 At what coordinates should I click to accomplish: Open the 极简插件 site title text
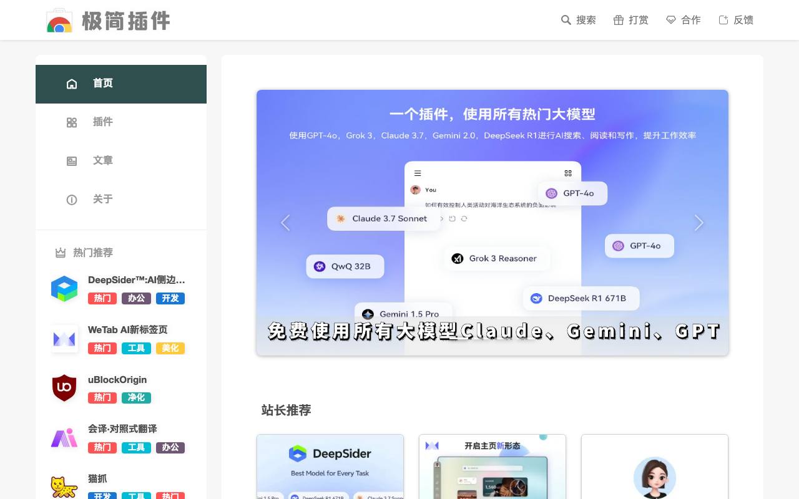coord(126,21)
